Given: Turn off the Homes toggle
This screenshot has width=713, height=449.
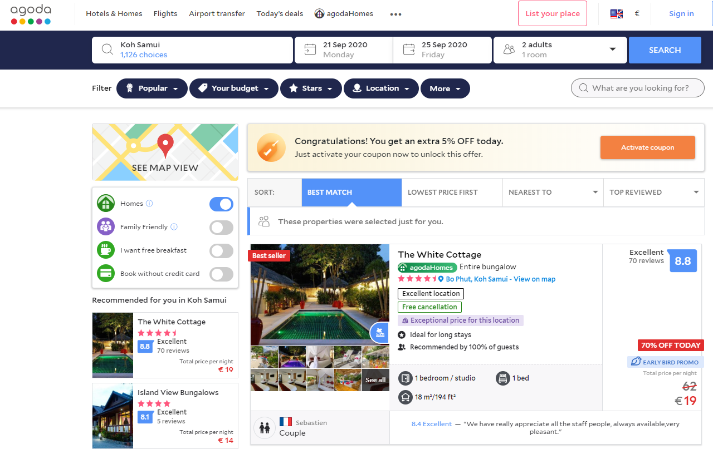Looking at the screenshot, I should click(x=221, y=204).
